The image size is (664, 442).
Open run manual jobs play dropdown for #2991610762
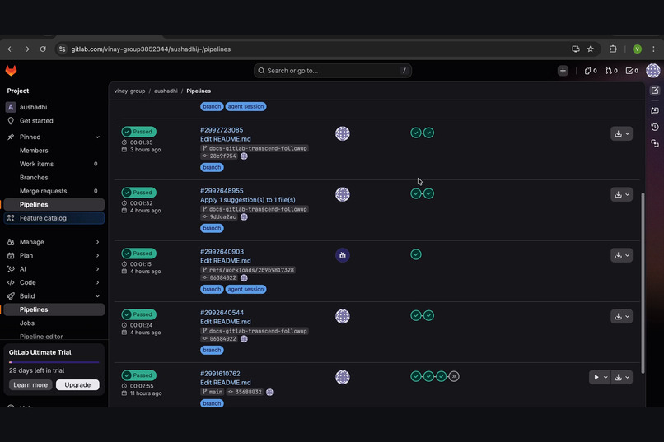pos(600,377)
